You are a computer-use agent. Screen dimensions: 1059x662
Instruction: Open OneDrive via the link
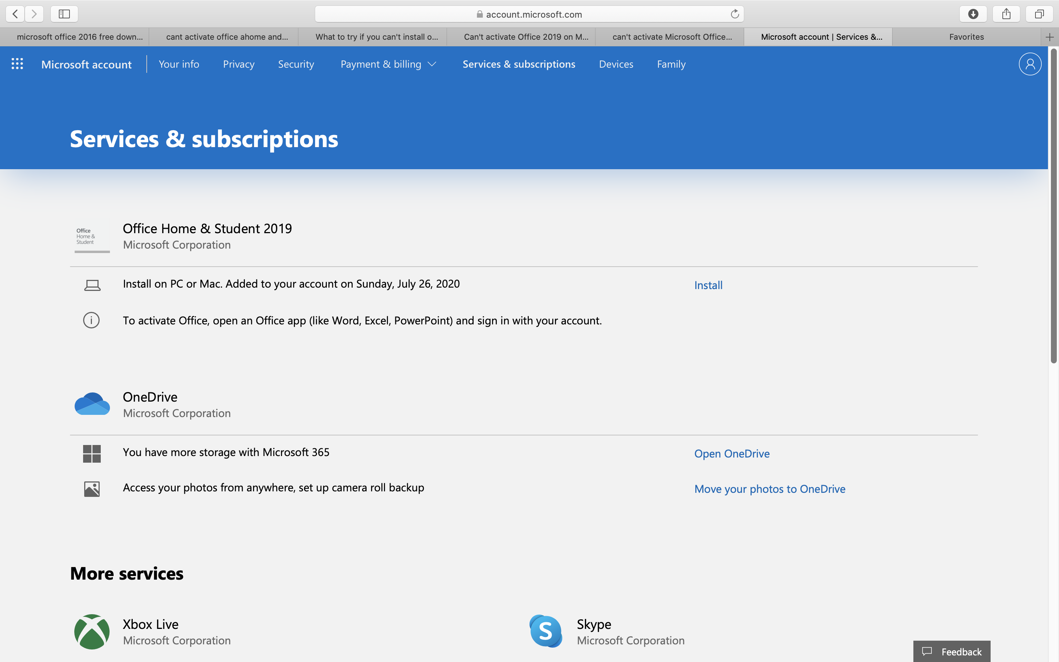click(x=731, y=452)
